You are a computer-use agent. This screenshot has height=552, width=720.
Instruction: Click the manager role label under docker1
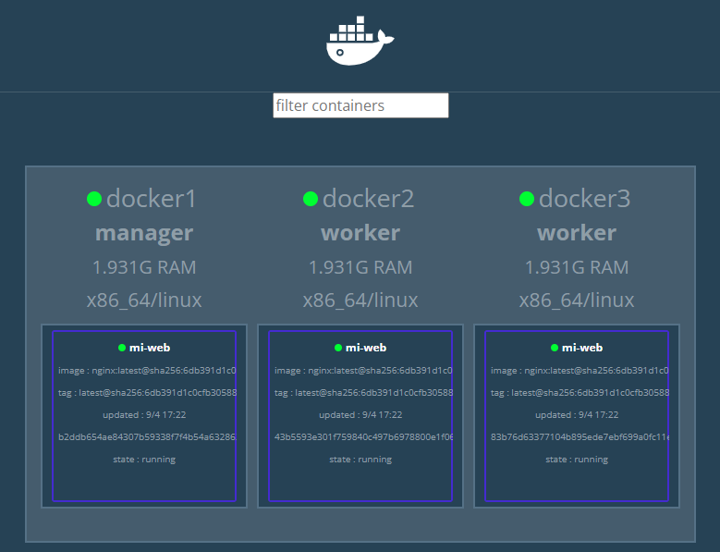[x=144, y=233]
